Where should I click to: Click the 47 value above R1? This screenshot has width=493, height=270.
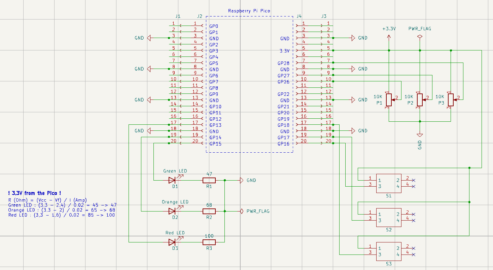coord(209,174)
